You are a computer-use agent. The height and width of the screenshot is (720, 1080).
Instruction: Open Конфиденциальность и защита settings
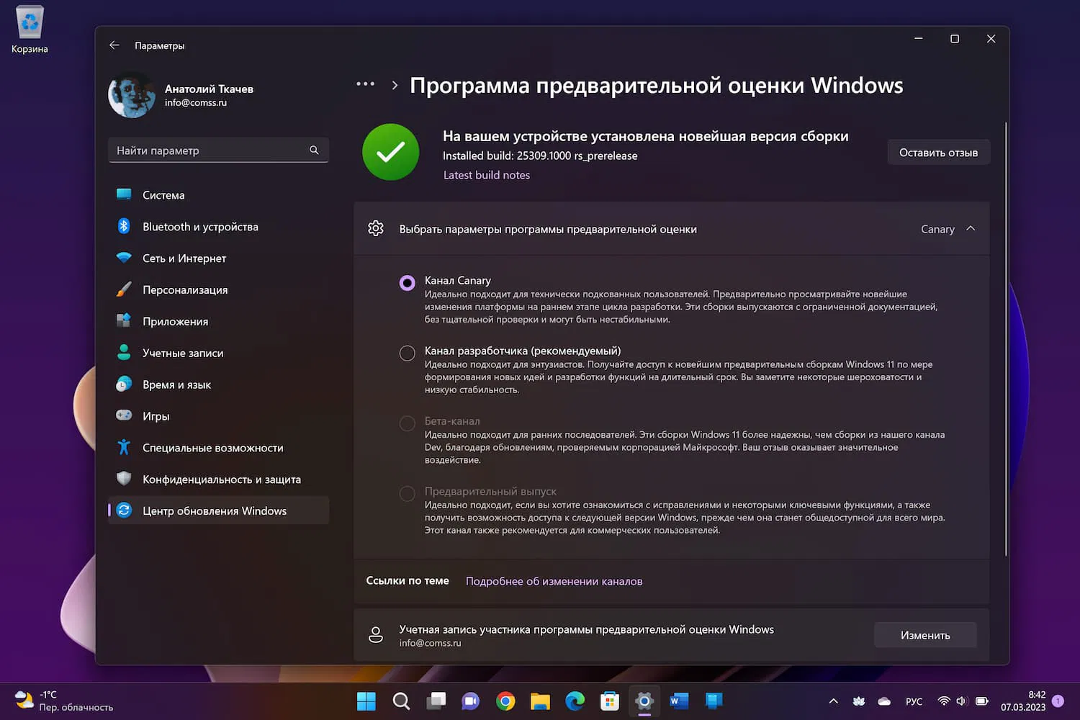click(x=218, y=480)
